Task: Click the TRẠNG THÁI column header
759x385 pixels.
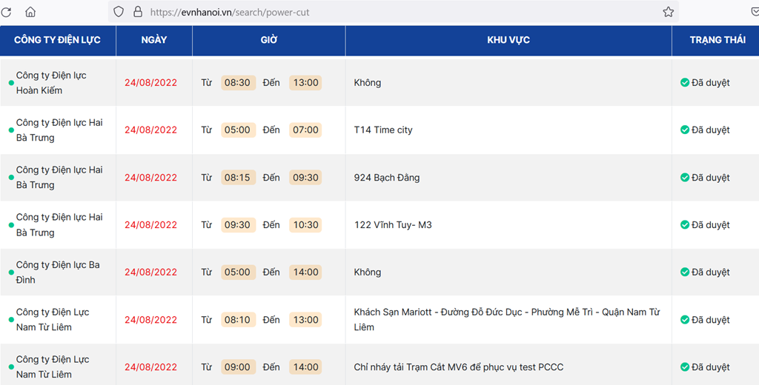Action: [717, 40]
